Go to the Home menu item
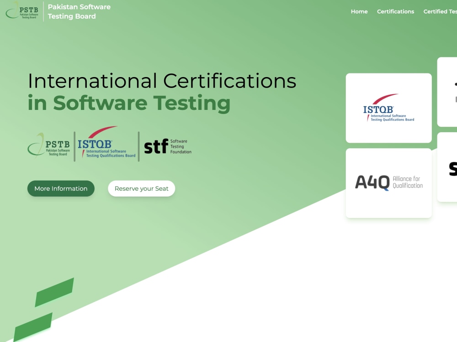This screenshot has width=457, height=342. pyautogui.click(x=359, y=11)
